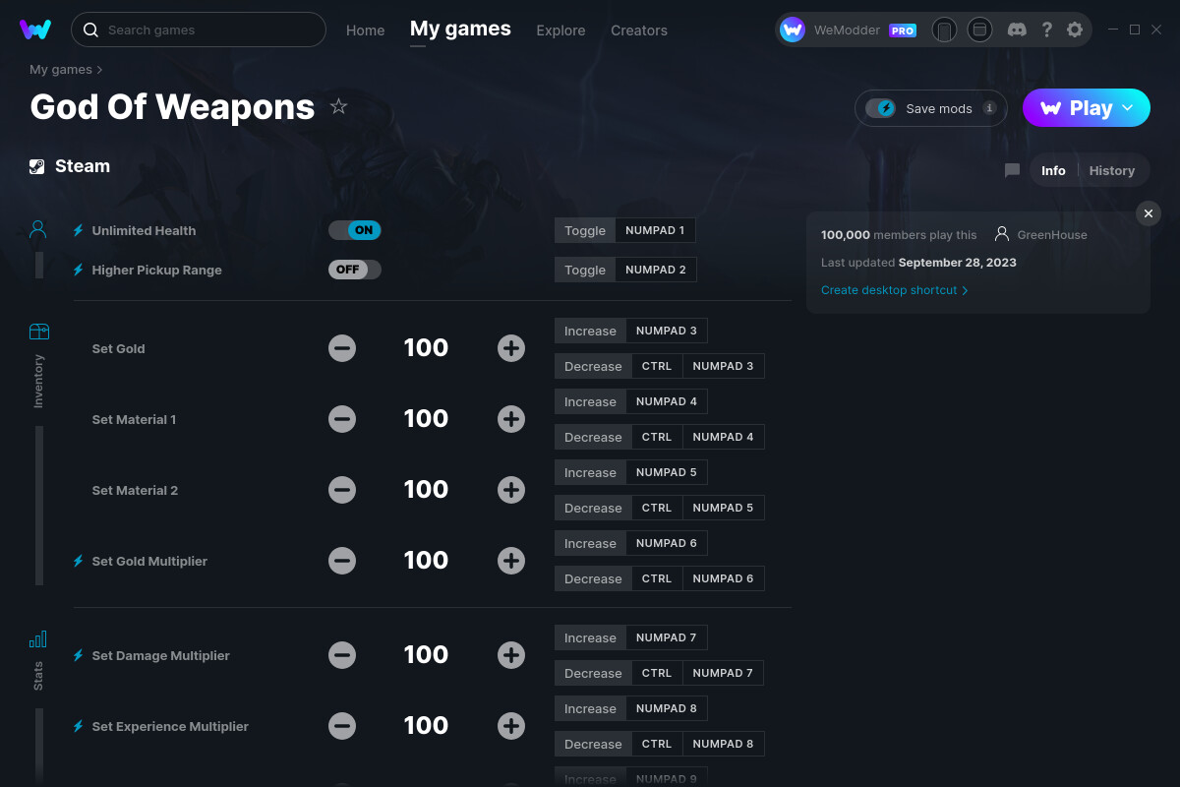This screenshot has width=1180, height=787.
Task: Open Creators tab
Action: [639, 30]
